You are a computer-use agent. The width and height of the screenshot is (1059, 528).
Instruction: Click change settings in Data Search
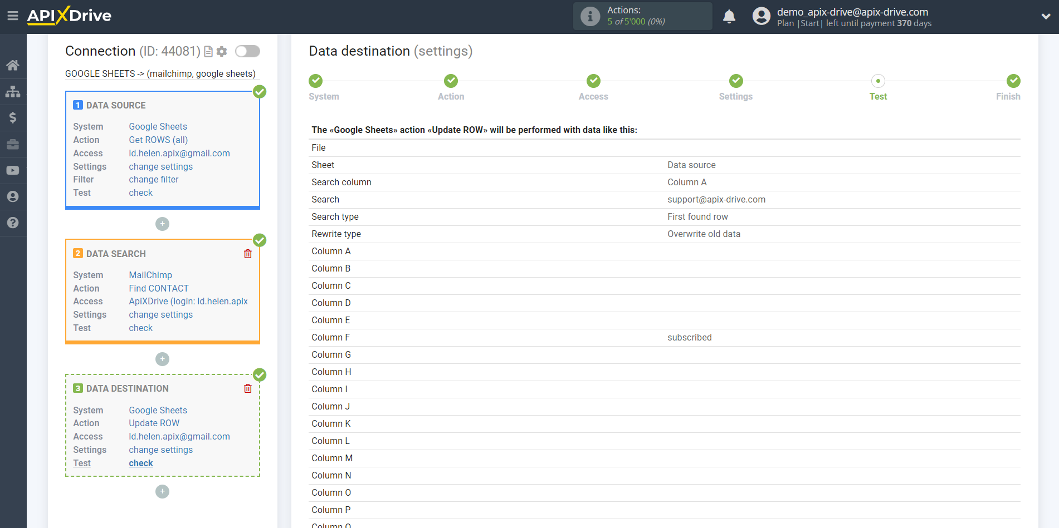[160, 314]
